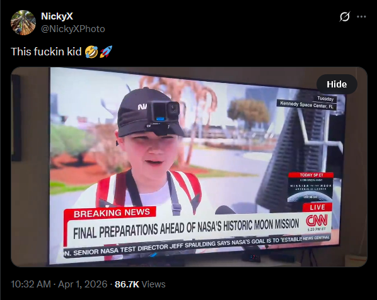This screenshot has width=377, height=300.
Task: Open the @NickyXPhoto handle link
Action: pyautogui.click(x=73, y=29)
